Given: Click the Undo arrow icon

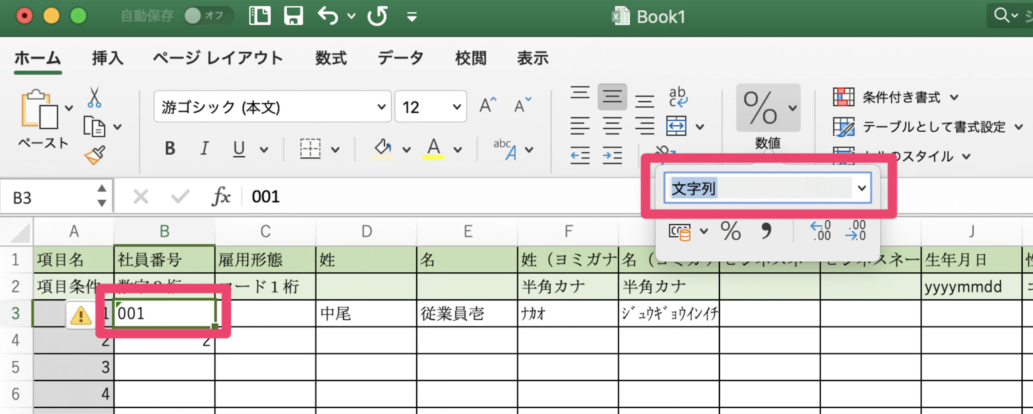Looking at the screenshot, I should point(328,16).
